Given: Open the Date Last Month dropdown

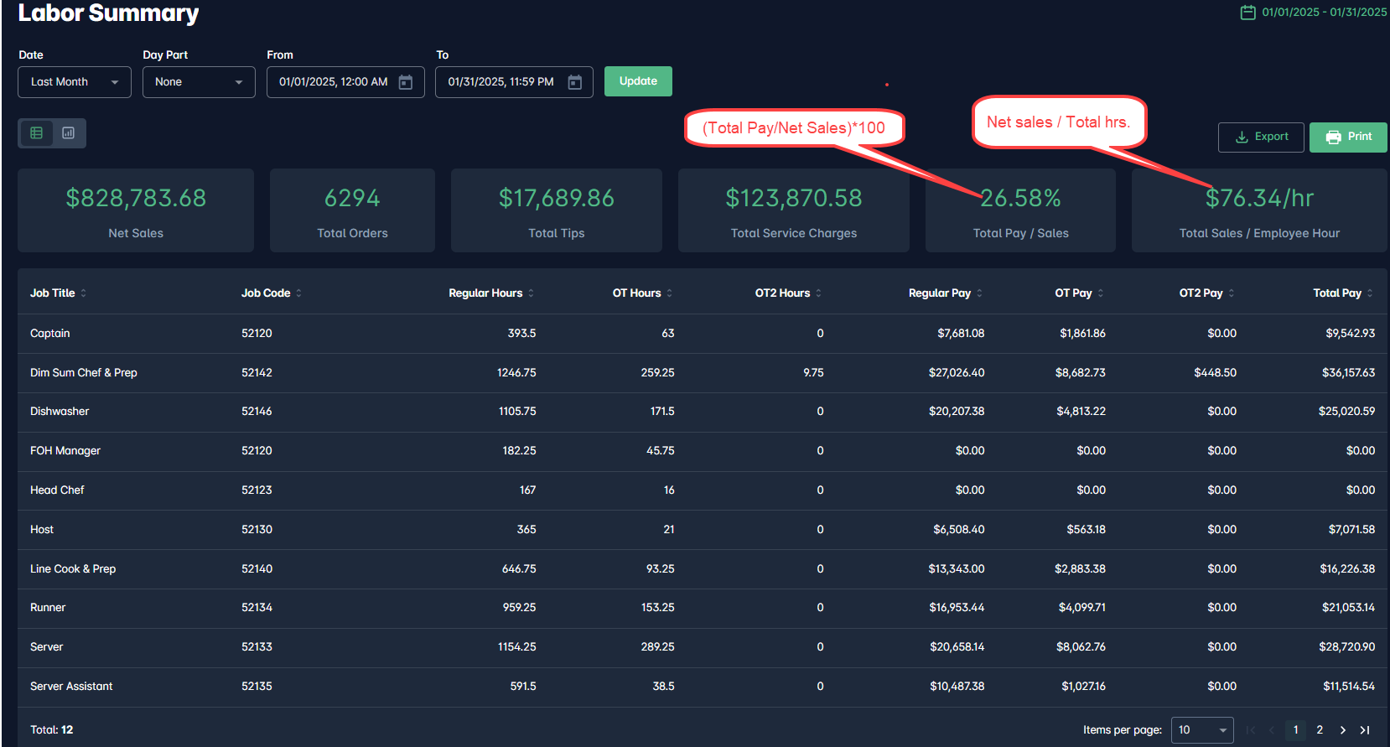Looking at the screenshot, I should click(x=75, y=82).
